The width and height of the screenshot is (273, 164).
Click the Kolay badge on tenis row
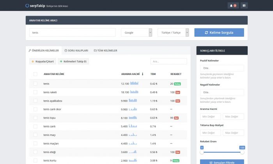[x=177, y=84]
